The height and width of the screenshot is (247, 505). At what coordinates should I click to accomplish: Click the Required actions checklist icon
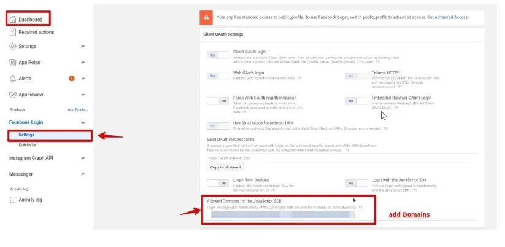[13, 32]
